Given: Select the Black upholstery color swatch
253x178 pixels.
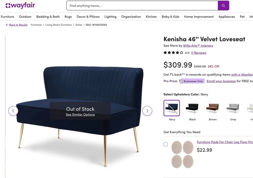Looking at the screenshot, I should click(192, 108).
